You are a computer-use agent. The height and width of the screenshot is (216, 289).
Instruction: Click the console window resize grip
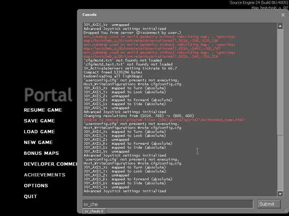point(286,211)
